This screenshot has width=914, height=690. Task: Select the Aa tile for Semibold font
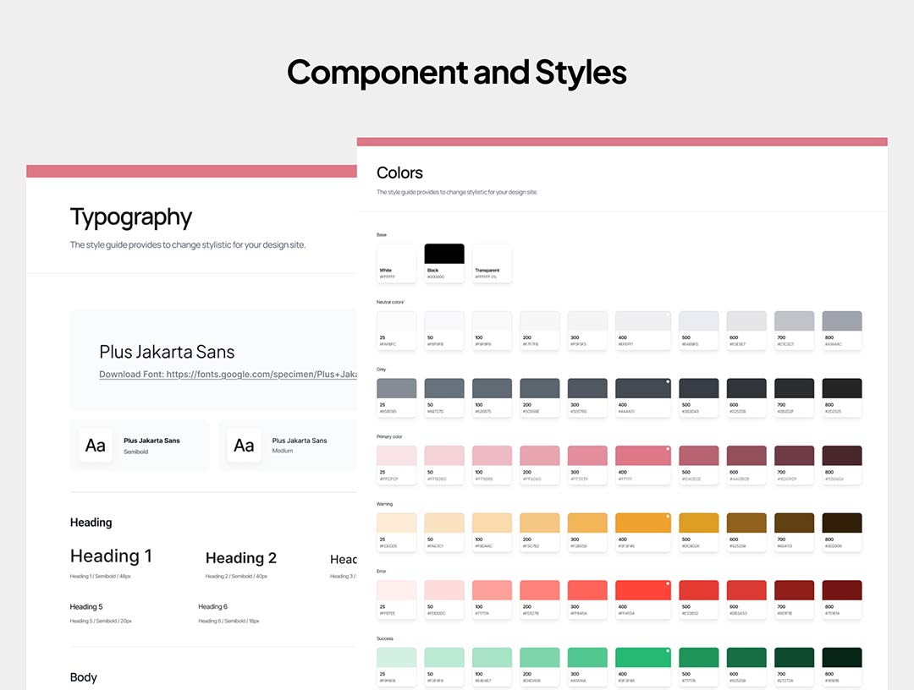(x=96, y=445)
